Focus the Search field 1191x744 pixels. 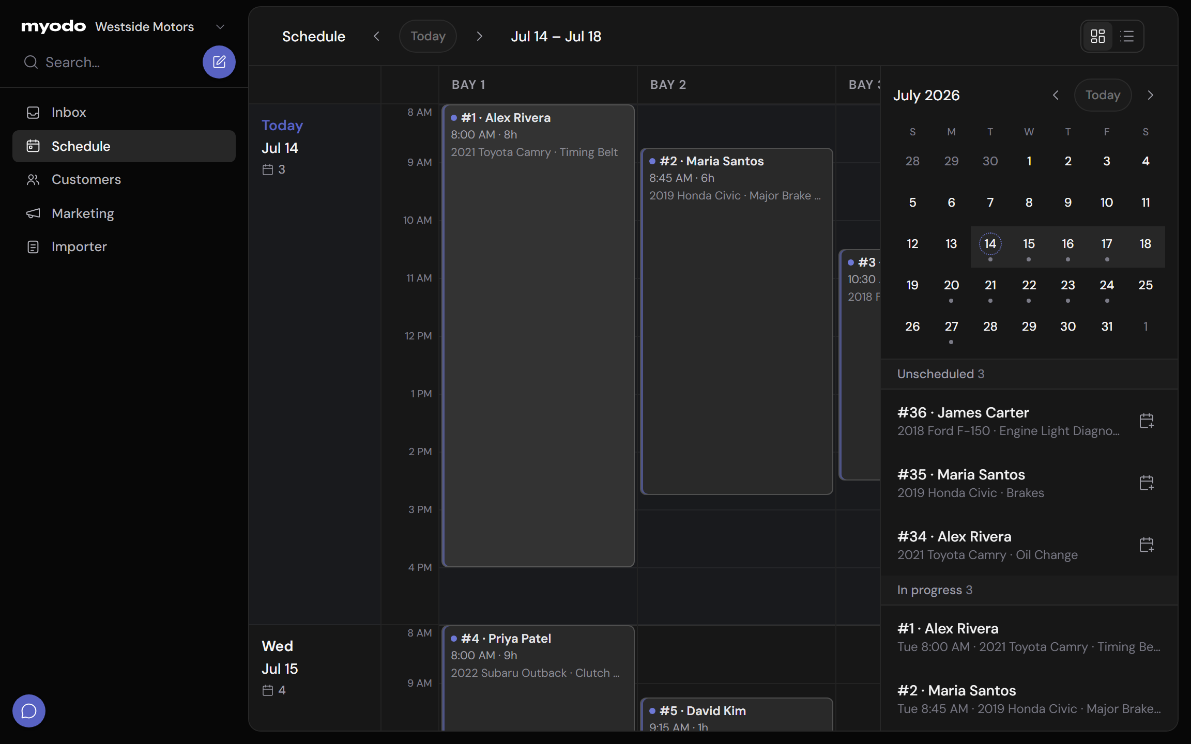pyautogui.click(x=109, y=62)
